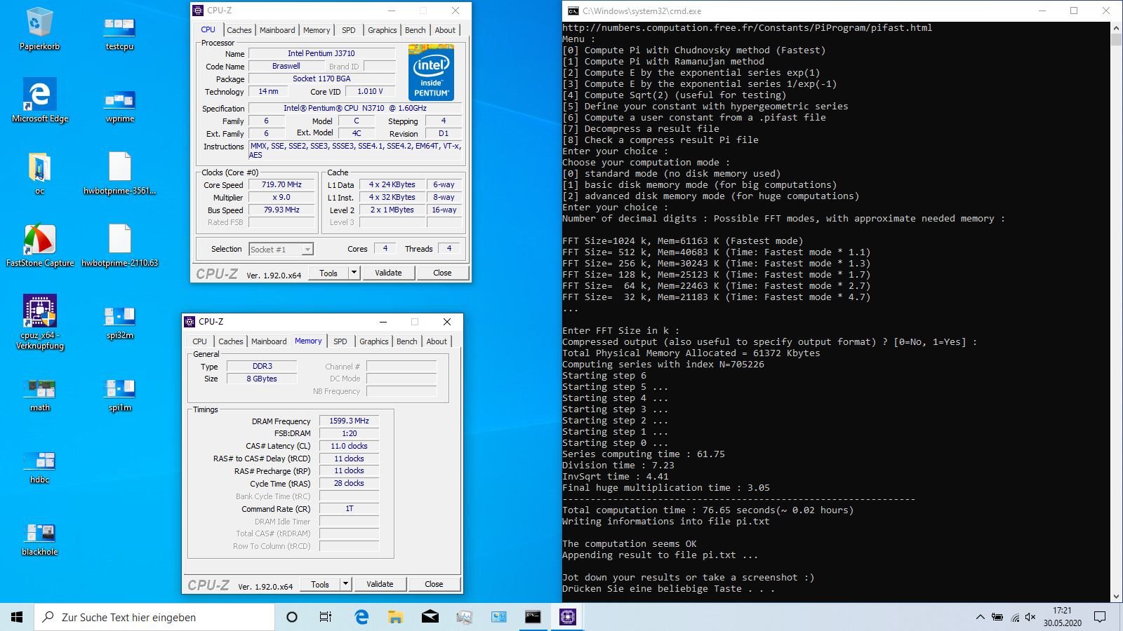
Task: Open the Papierkorb recycle bin icon
Action: pos(39,29)
